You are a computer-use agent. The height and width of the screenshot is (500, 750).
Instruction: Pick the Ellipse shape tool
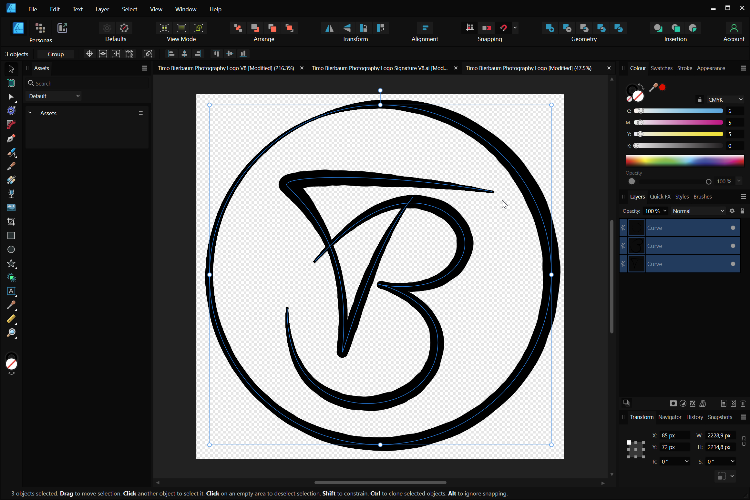tap(11, 250)
